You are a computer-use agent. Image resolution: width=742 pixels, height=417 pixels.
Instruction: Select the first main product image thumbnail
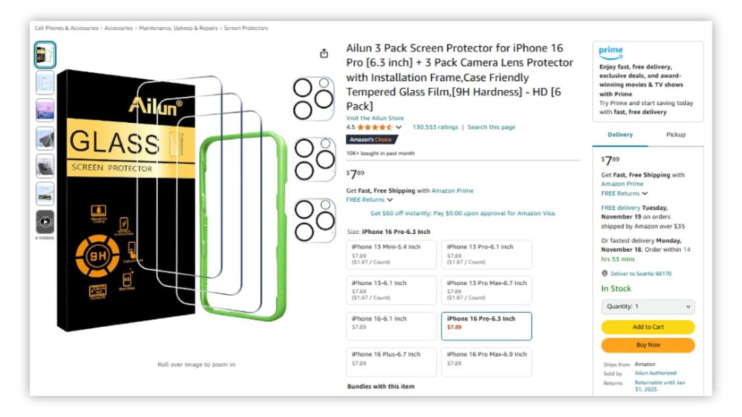[43, 54]
